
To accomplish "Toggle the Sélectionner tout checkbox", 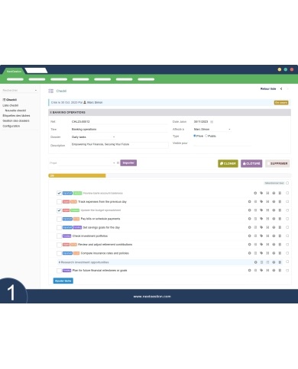I will click(x=287, y=183).
